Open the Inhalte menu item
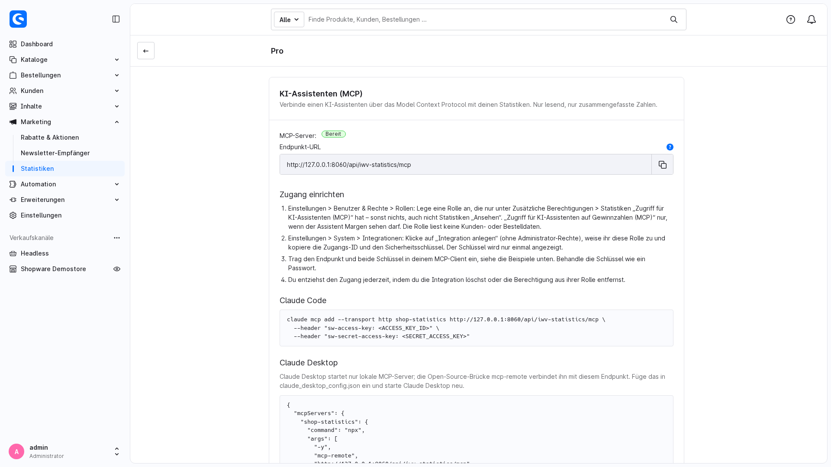Viewport: 831px width, 467px height. coord(65,106)
